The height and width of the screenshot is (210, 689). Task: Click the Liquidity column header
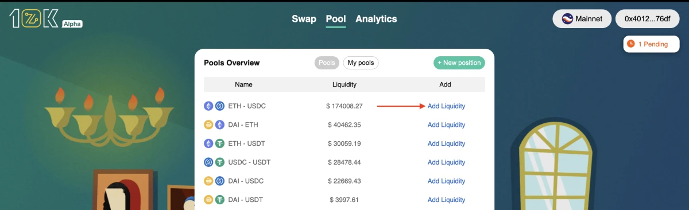344,84
